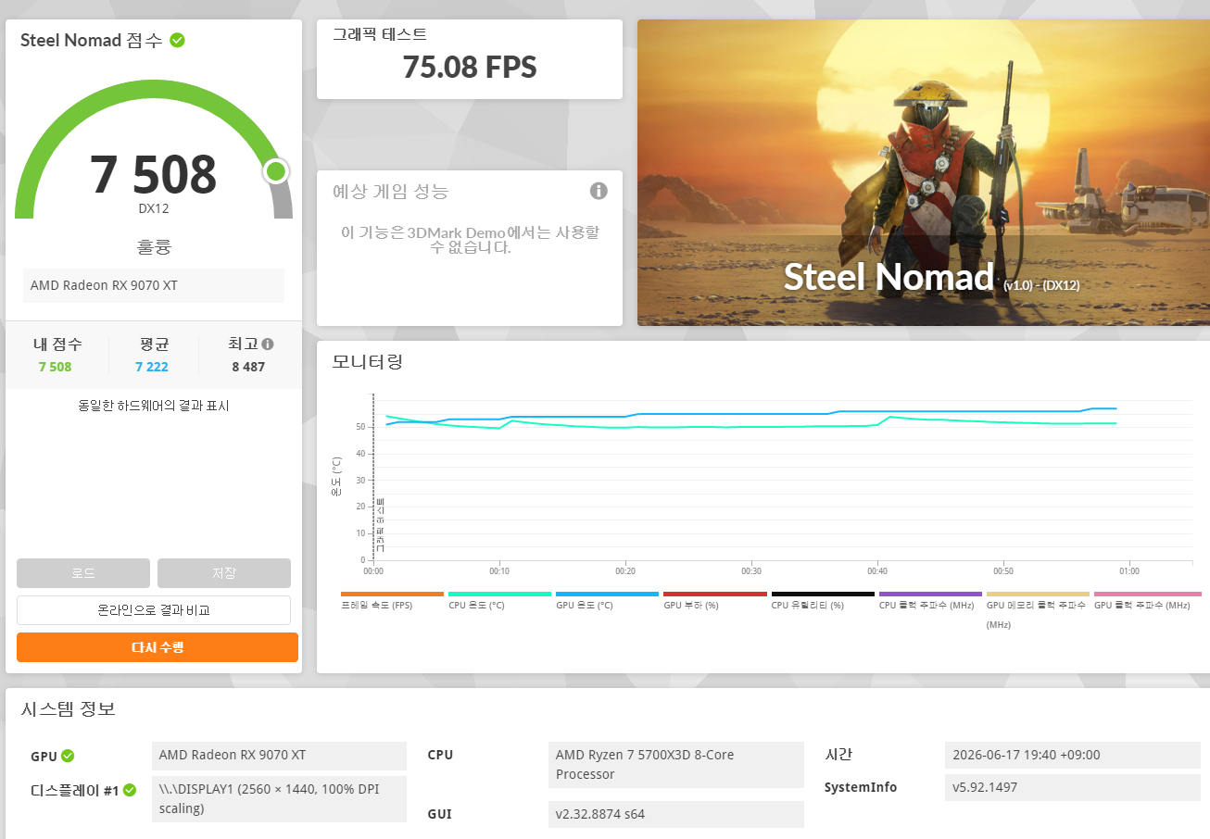1210x839 pixels.
Task: Toggle CPU 온도 legend line in chart
Action: 499,600
